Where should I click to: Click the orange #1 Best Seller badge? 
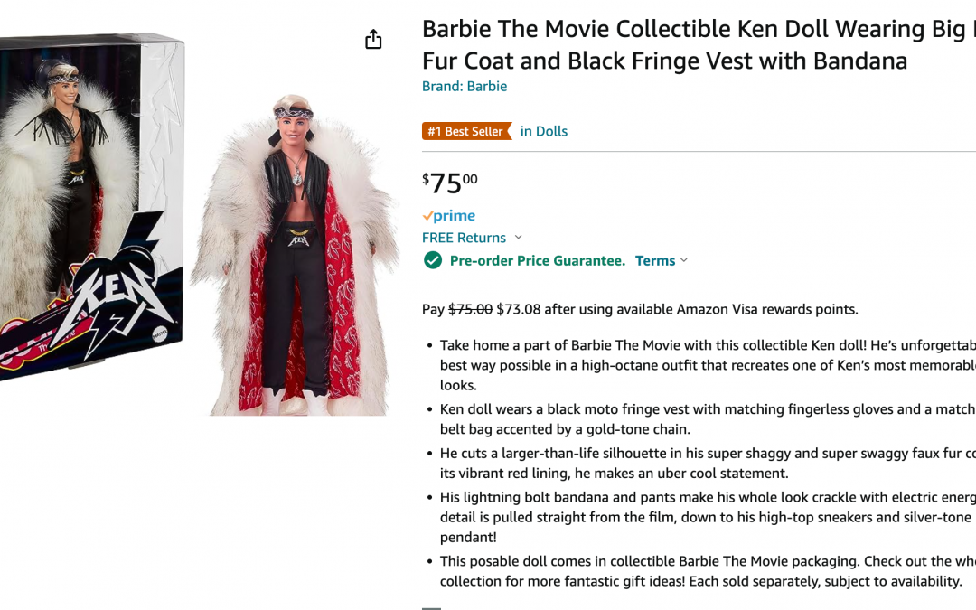click(x=466, y=131)
